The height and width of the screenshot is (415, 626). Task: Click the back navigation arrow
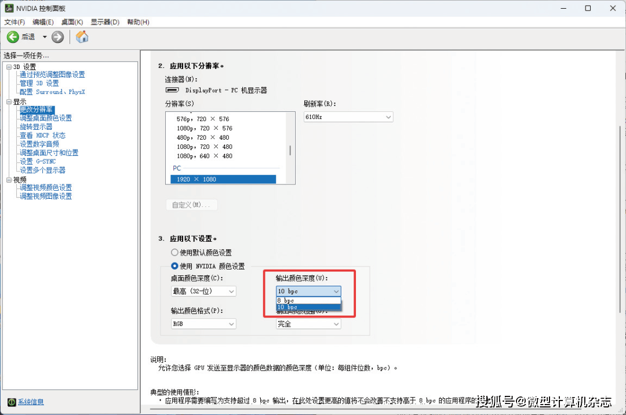pyautogui.click(x=12, y=37)
